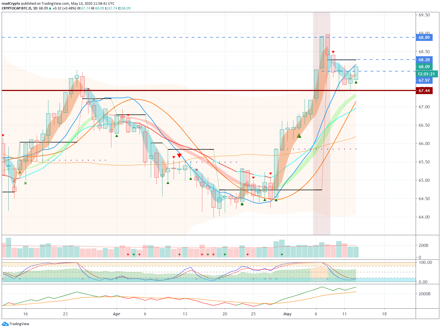The image size is (441, 329).
Task: Click the readCrypto publisher name
Action: coord(11,4)
